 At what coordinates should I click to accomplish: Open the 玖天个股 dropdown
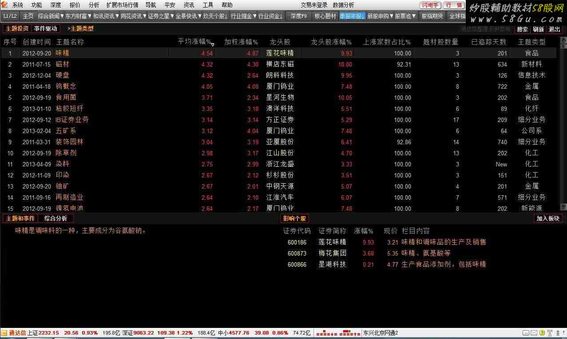216,16
